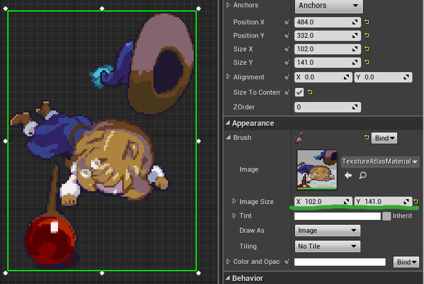Click Color and Opacity keyframe icon
Image resolution: width=424 pixels, height=284 pixels.
[x=287, y=261]
